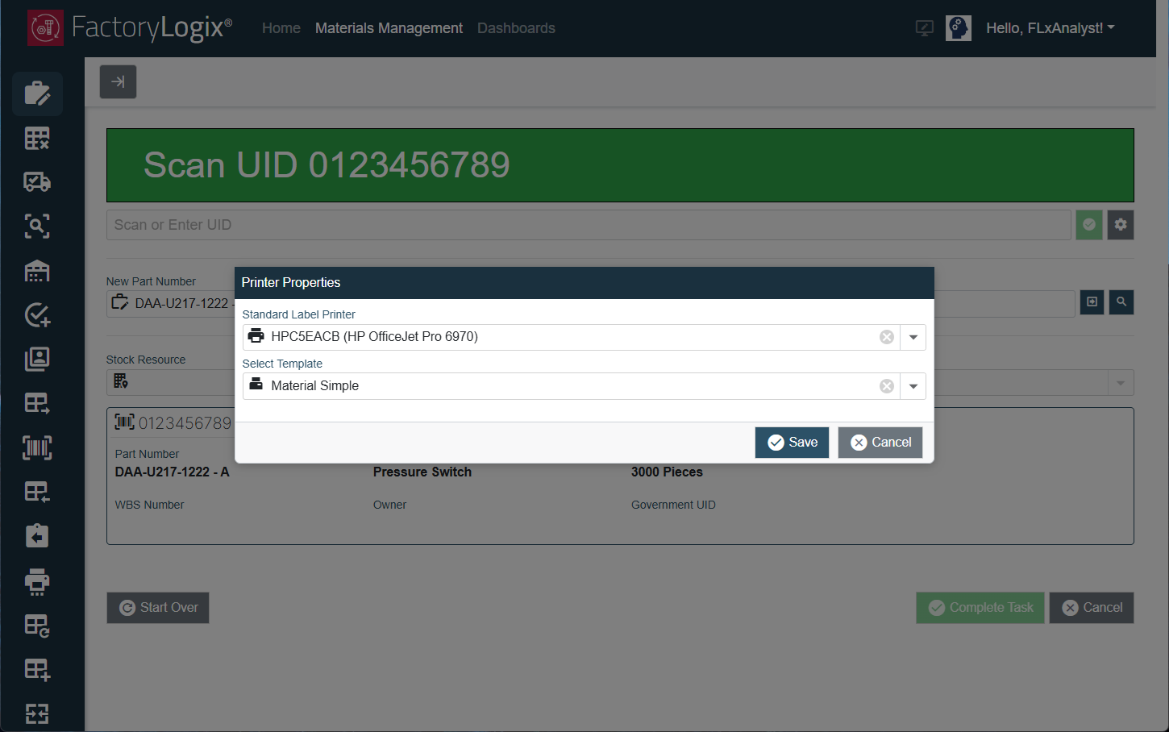Expand the Select Template dropdown
Image resolution: width=1169 pixels, height=732 pixels.
(x=913, y=386)
